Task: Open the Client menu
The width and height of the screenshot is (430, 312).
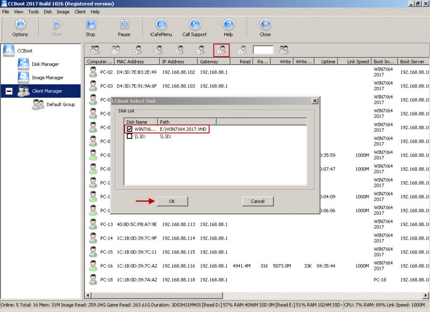Action: point(80,12)
